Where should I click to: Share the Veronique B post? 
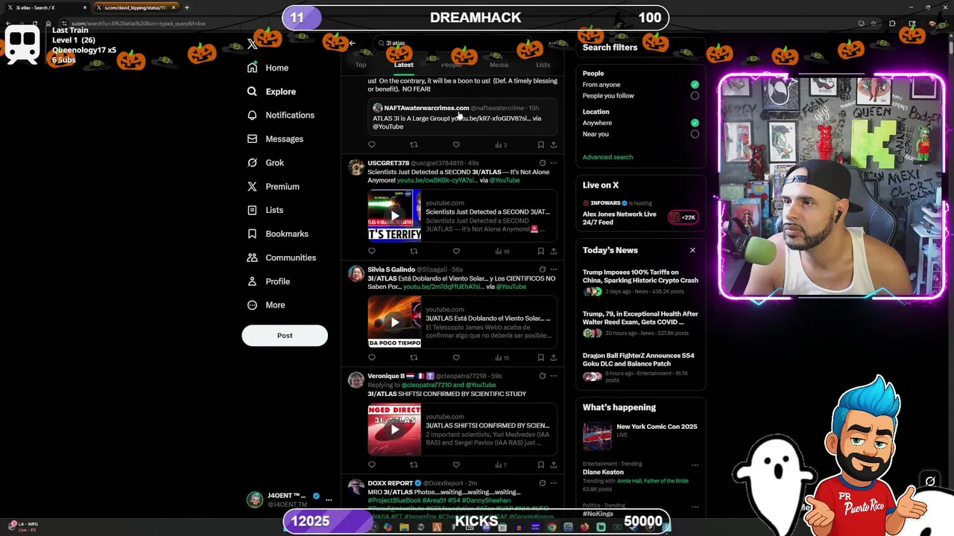tap(553, 465)
